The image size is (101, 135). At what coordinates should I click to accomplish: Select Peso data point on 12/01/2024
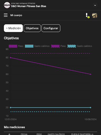point(11,57)
